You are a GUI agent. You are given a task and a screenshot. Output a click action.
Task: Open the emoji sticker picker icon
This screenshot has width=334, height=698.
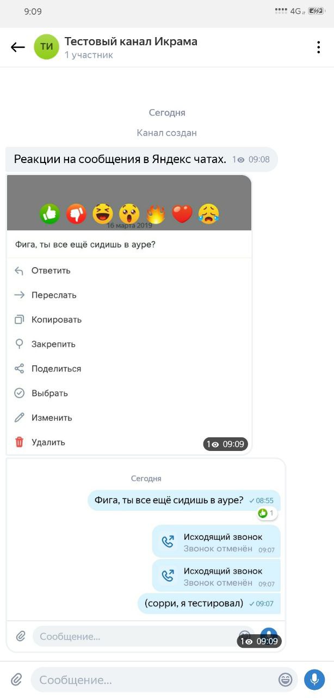[x=285, y=679]
